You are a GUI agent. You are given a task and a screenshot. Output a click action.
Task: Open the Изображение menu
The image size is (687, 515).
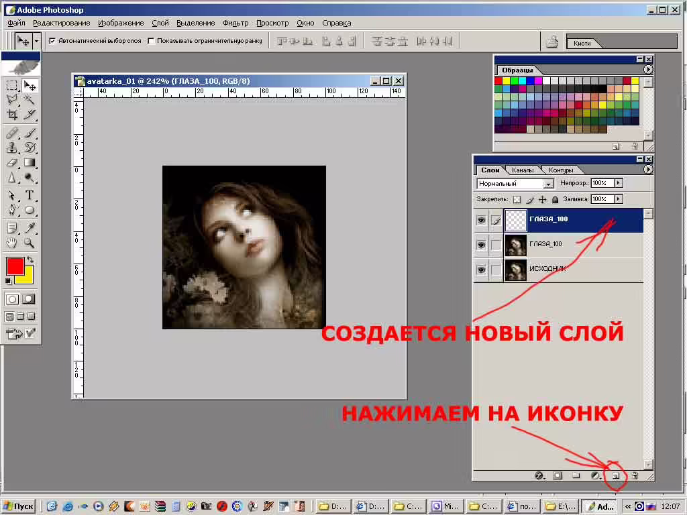coord(121,23)
